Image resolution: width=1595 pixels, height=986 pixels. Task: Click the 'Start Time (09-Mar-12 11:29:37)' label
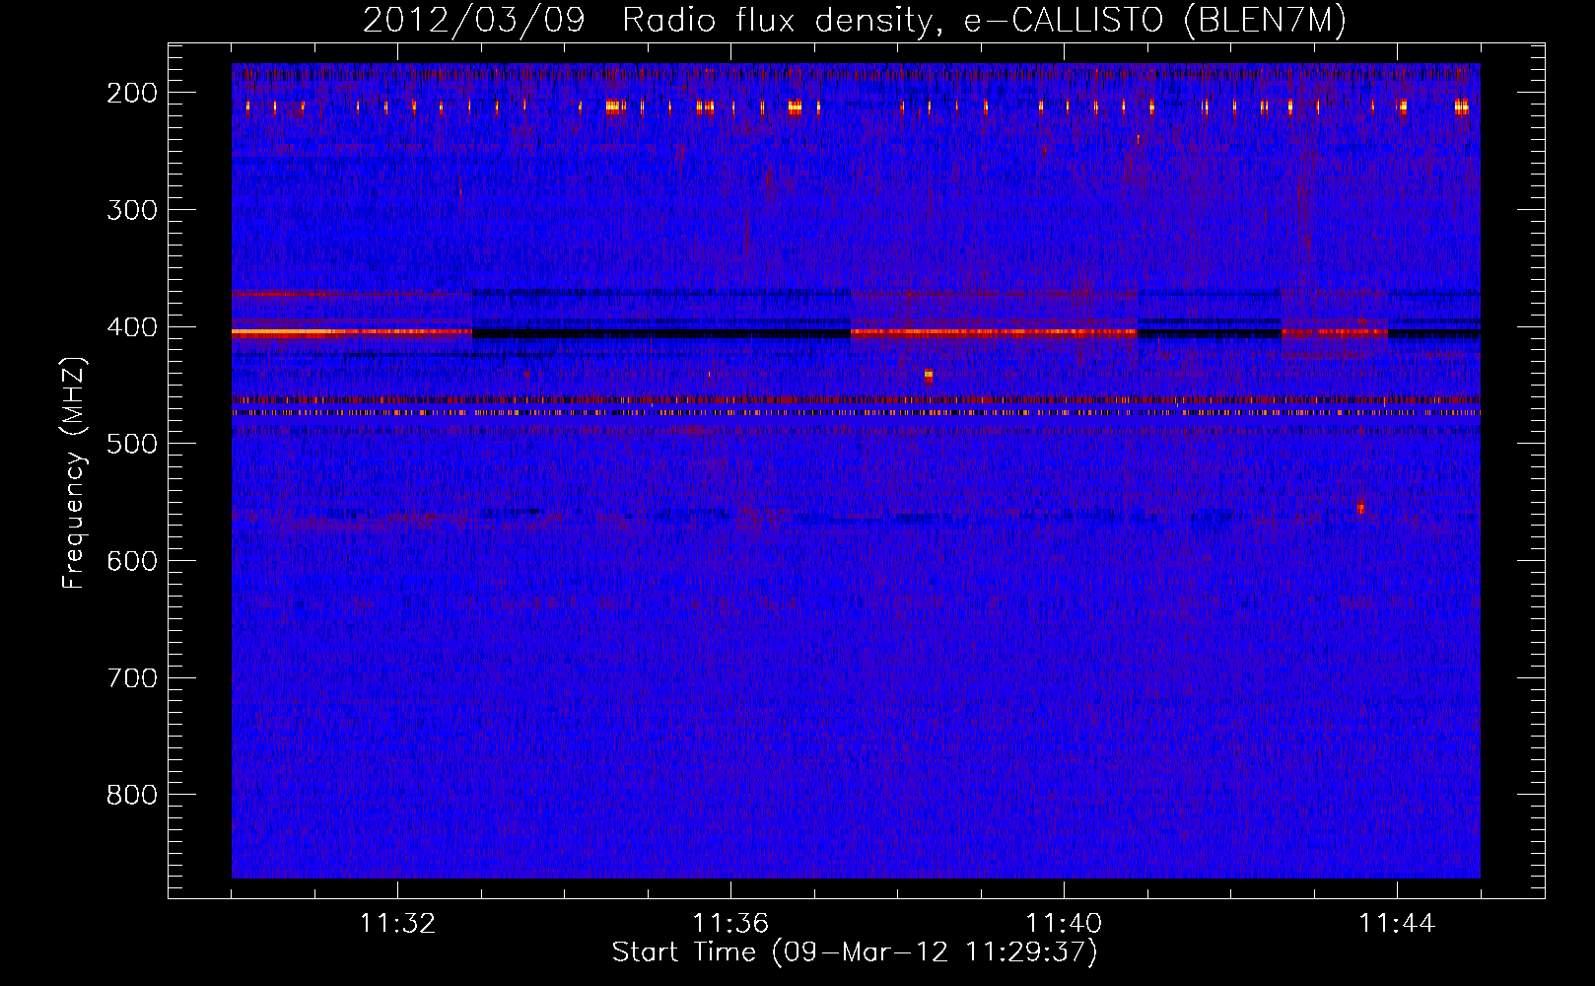(x=855, y=952)
